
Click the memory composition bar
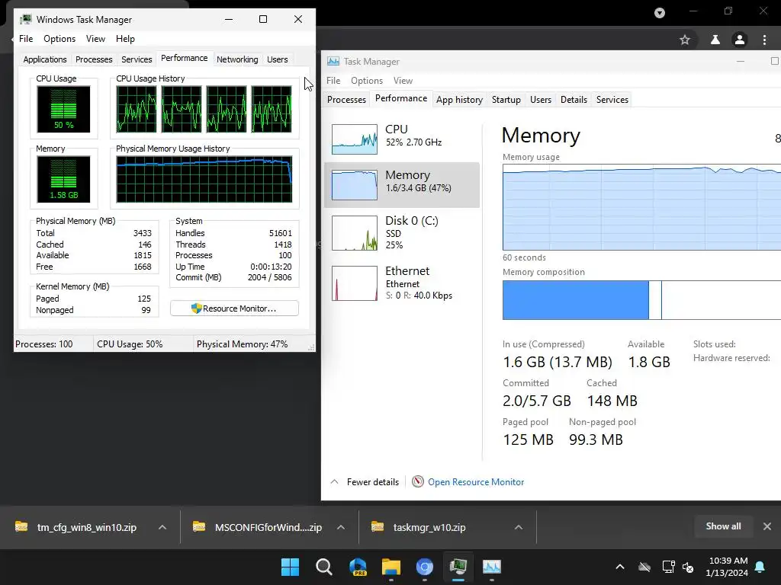pos(641,300)
